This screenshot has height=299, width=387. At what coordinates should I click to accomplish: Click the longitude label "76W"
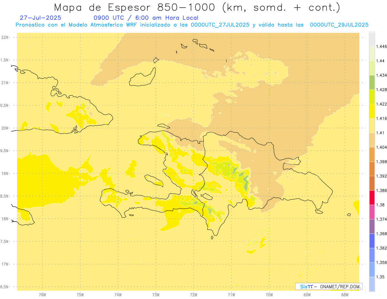click(42, 295)
